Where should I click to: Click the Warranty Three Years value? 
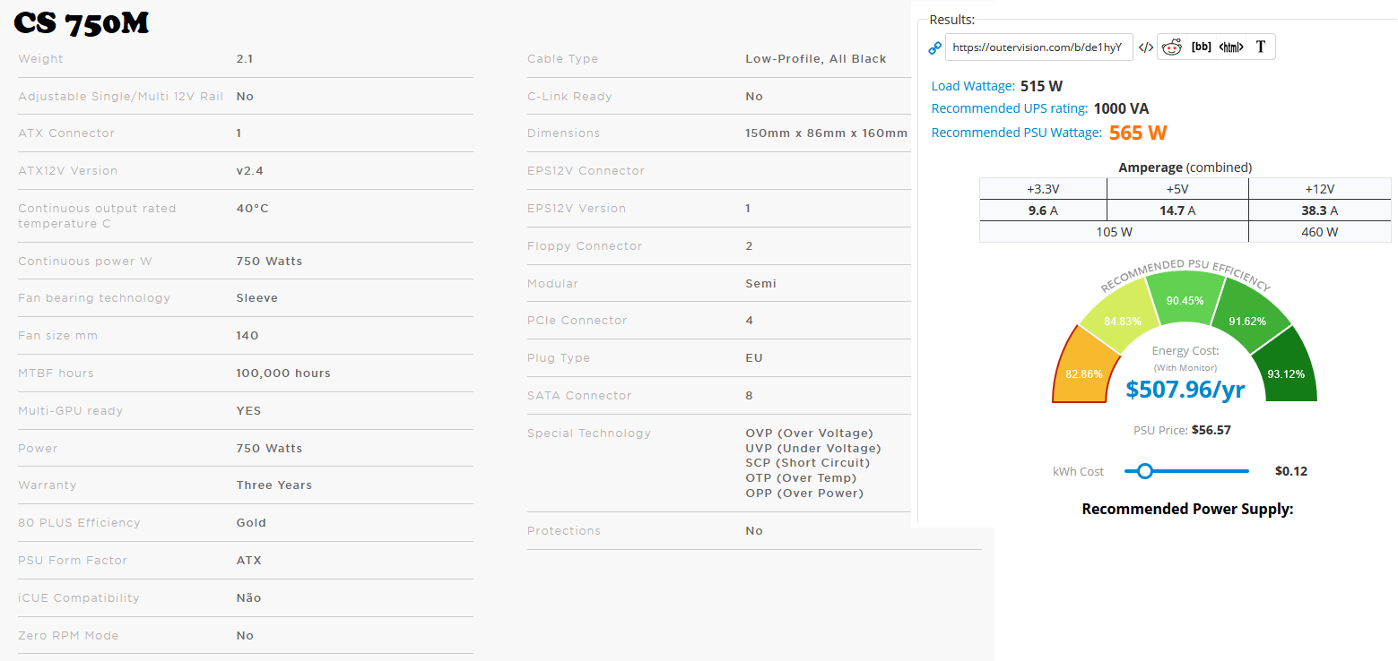[274, 485]
